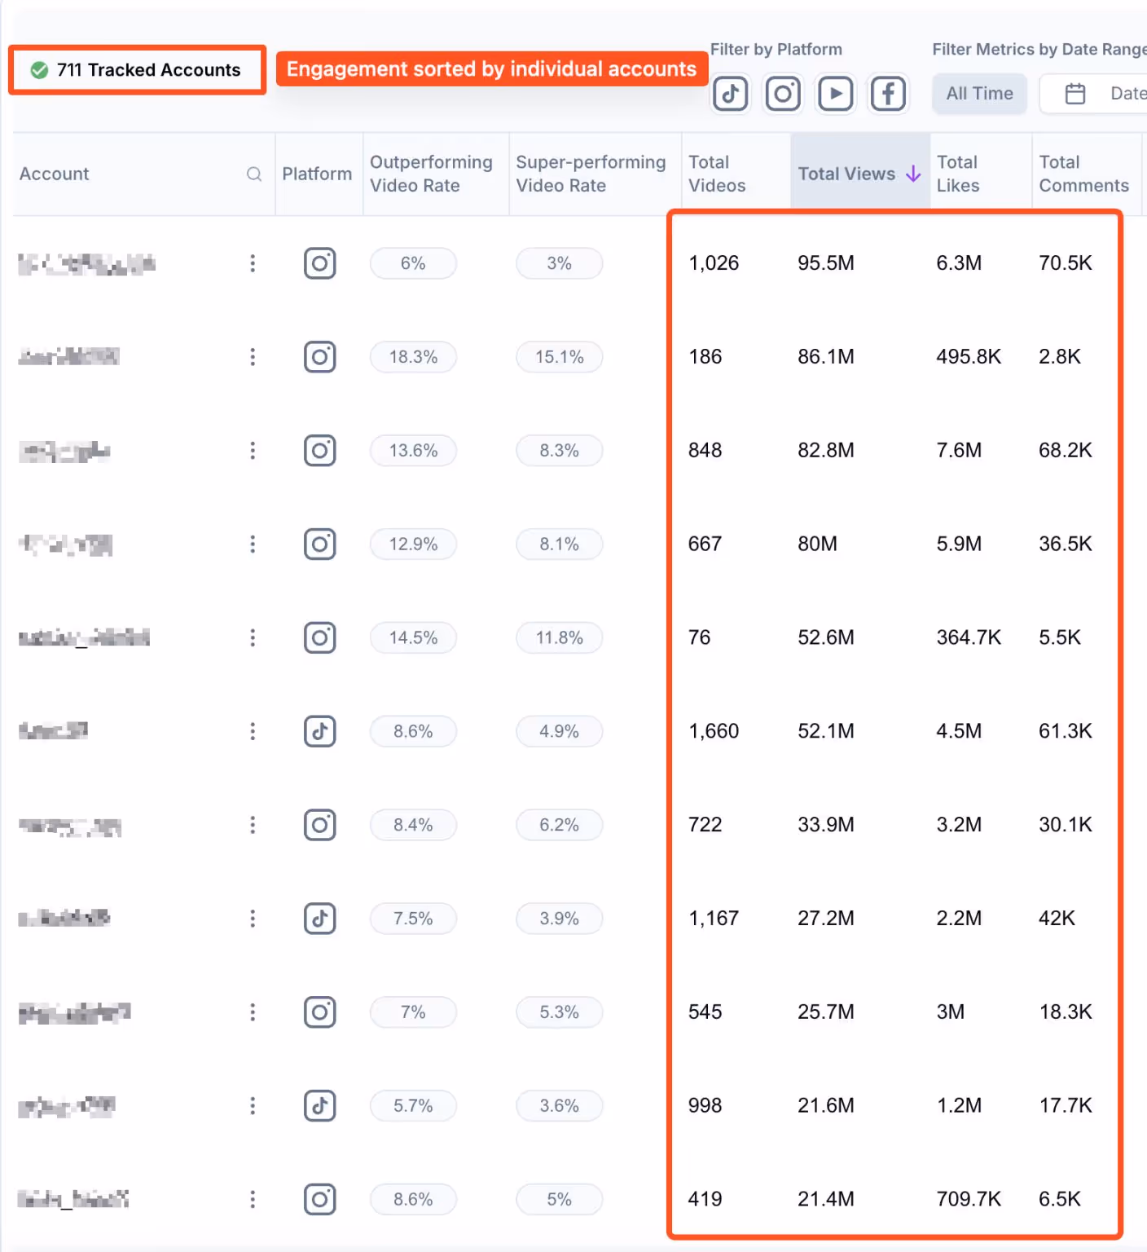Click the 7.5% outperforming rate pill
The image size is (1147, 1252).
tap(413, 919)
